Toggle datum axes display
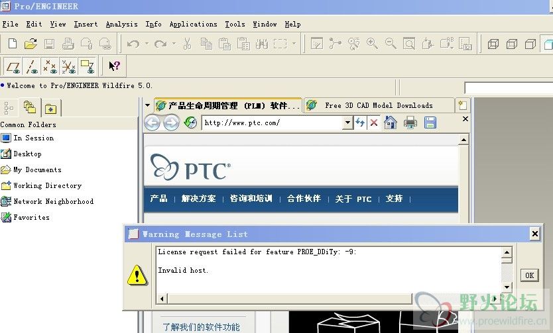The image size is (553, 333). (32, 66)
